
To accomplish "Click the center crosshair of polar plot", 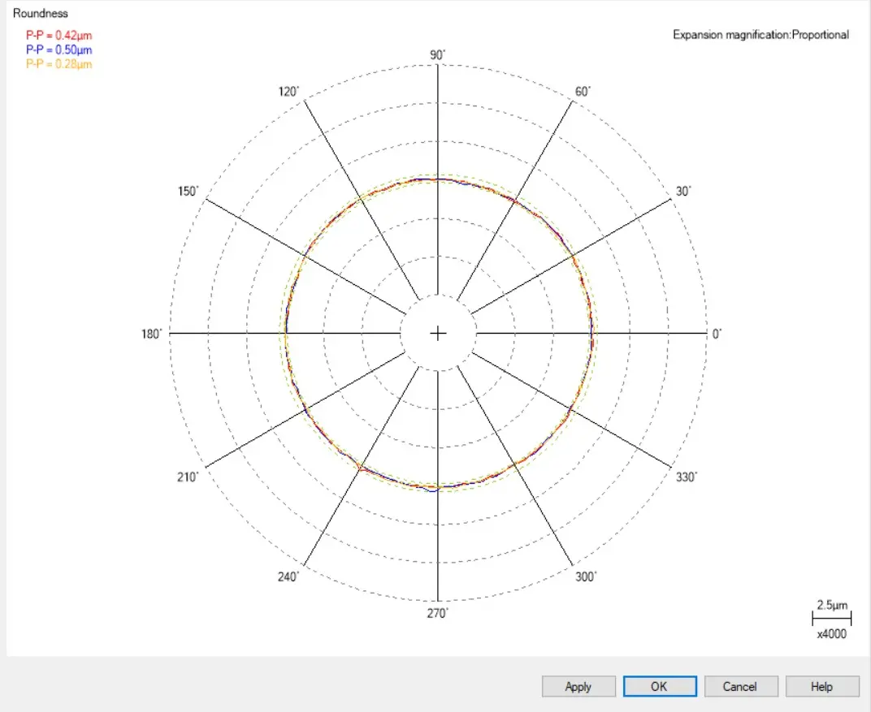I will (438, 333).
